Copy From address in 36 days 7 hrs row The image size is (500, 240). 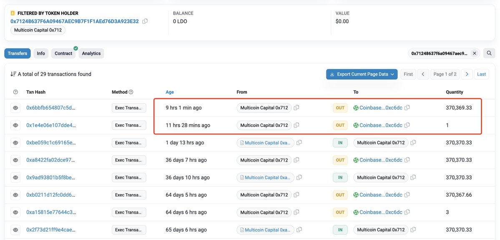point(296,160)
